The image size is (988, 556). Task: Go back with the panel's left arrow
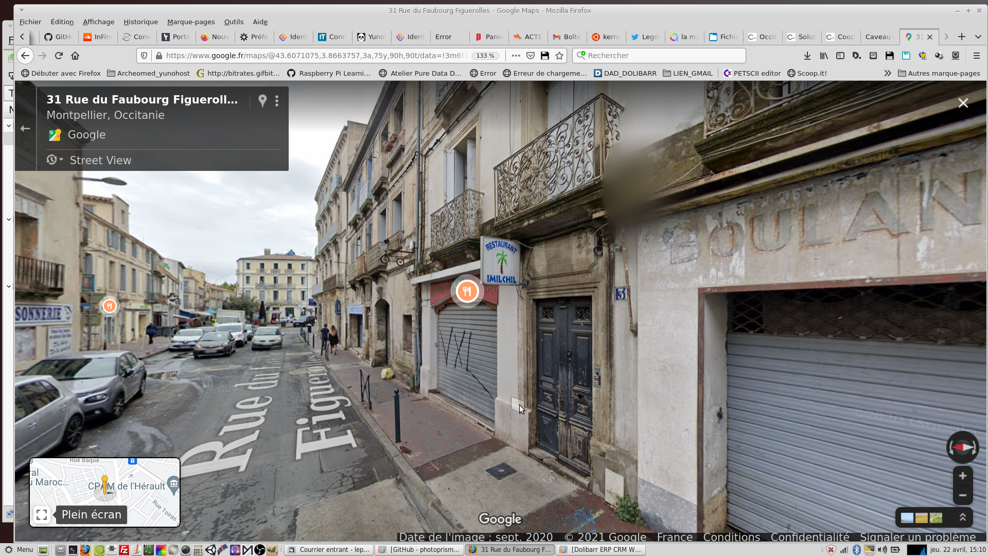click(25, 129)
